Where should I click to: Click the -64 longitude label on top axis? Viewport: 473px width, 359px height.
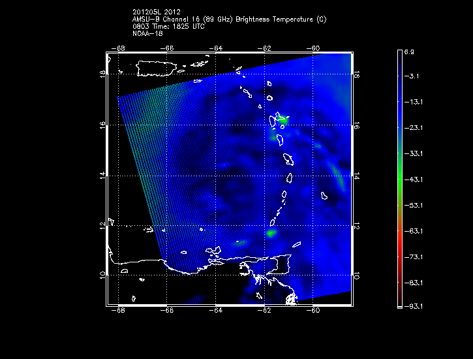tap(217, 48)
